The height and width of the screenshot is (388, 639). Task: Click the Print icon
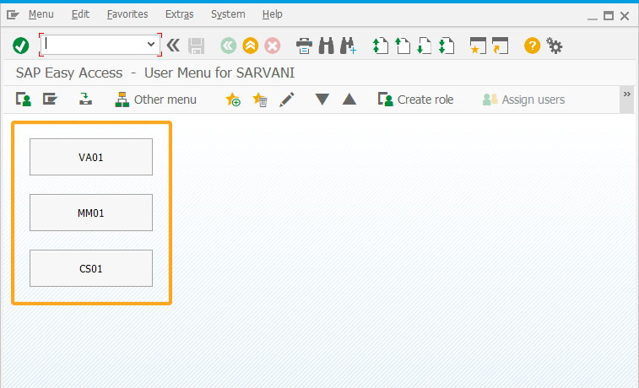(x=304, y=46)
